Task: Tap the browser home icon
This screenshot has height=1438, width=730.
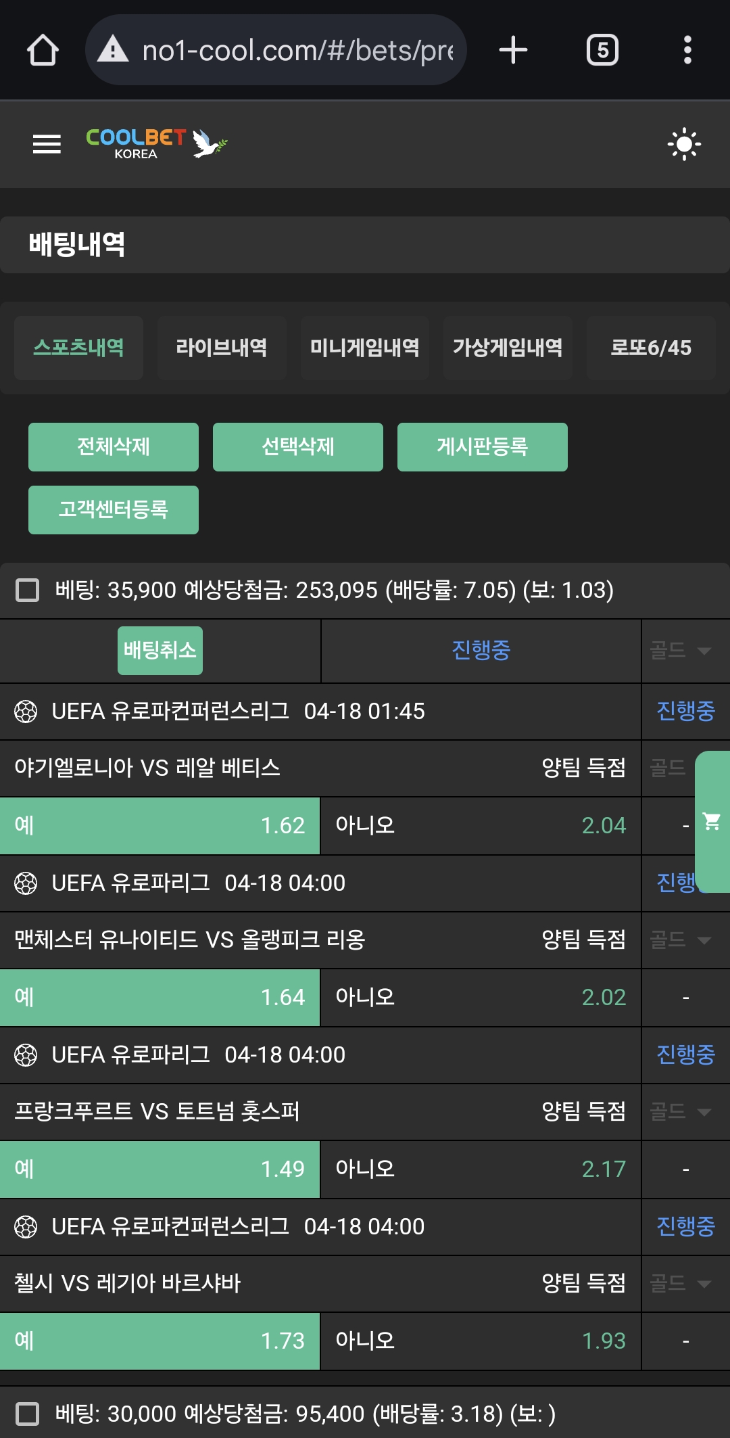Action: coord(43,50)
